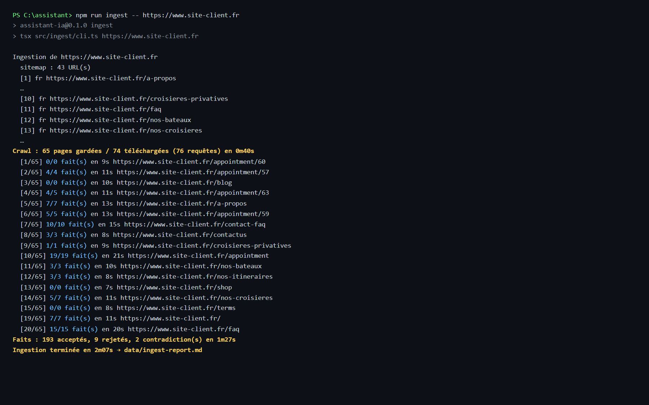Click the appointment/63 URL
The height and width of the screenshot is (405, 649).
tap(193, 193)
